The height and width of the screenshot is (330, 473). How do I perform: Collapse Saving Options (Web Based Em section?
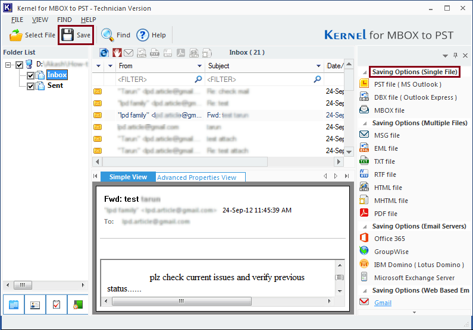click(365, 291)
